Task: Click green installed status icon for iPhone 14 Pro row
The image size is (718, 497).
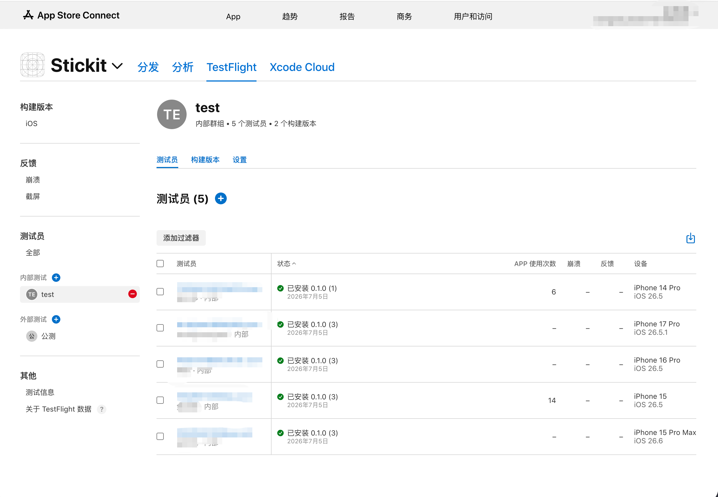Action: (280, 288)
